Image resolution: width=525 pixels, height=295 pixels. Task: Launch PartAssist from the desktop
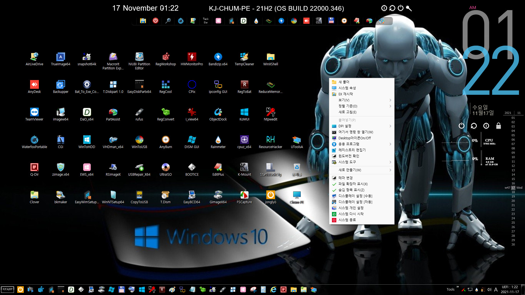(113, 114)
